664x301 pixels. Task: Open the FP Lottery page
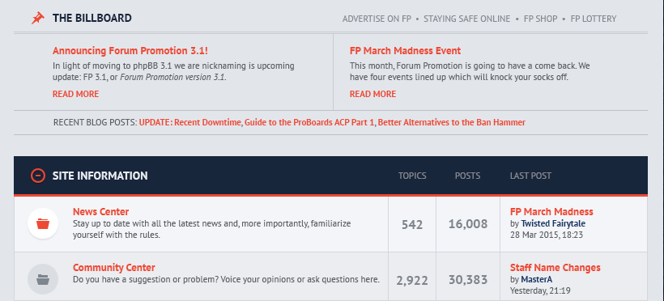pos(594,19)
